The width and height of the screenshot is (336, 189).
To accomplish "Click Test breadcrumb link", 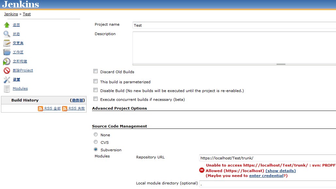I will 27,14.
